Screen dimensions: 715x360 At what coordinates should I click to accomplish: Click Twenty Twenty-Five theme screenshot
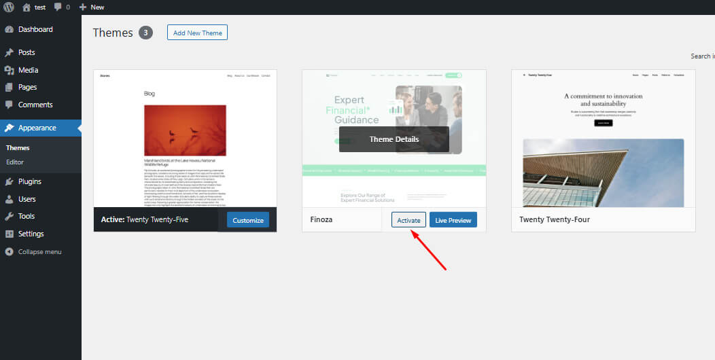(x=185, y=139)
